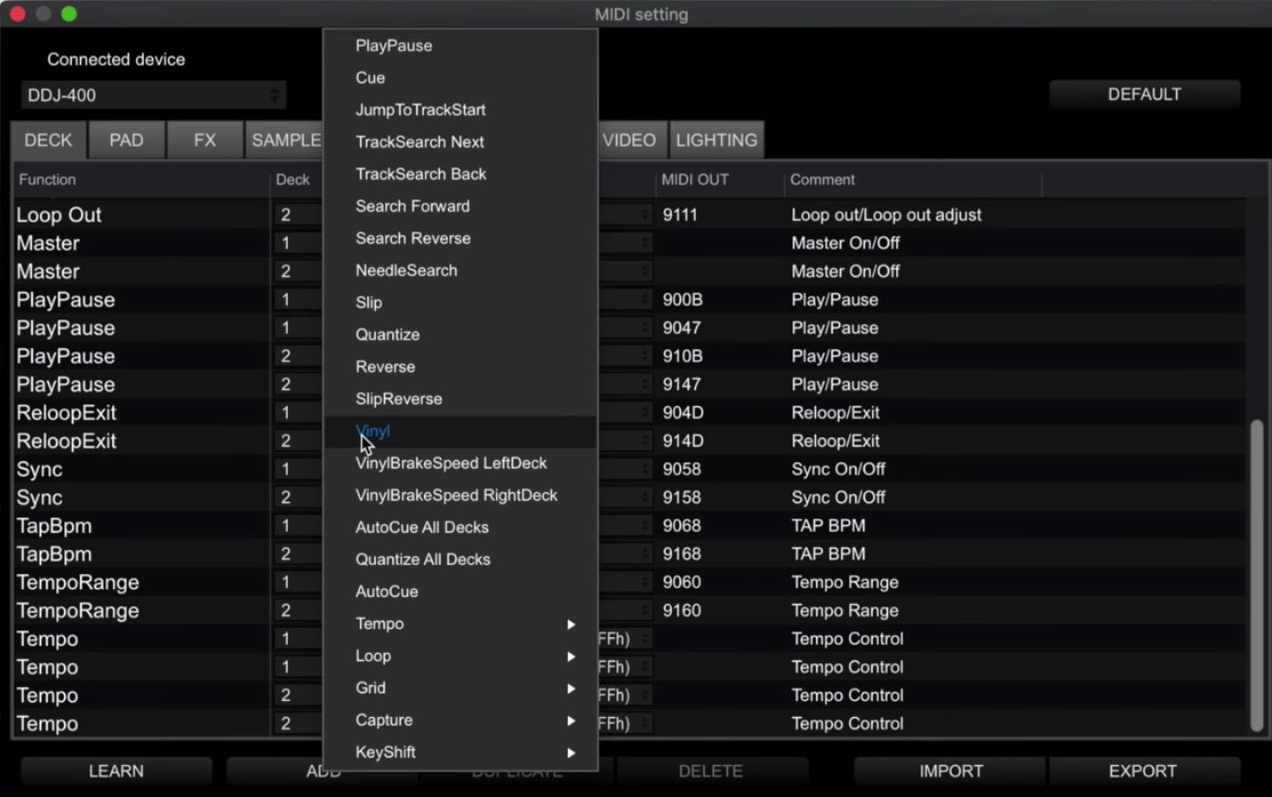Pick Quantize All Decks menu item
The height and width of the screenshot is (797, 1272).
pos(423,560)
